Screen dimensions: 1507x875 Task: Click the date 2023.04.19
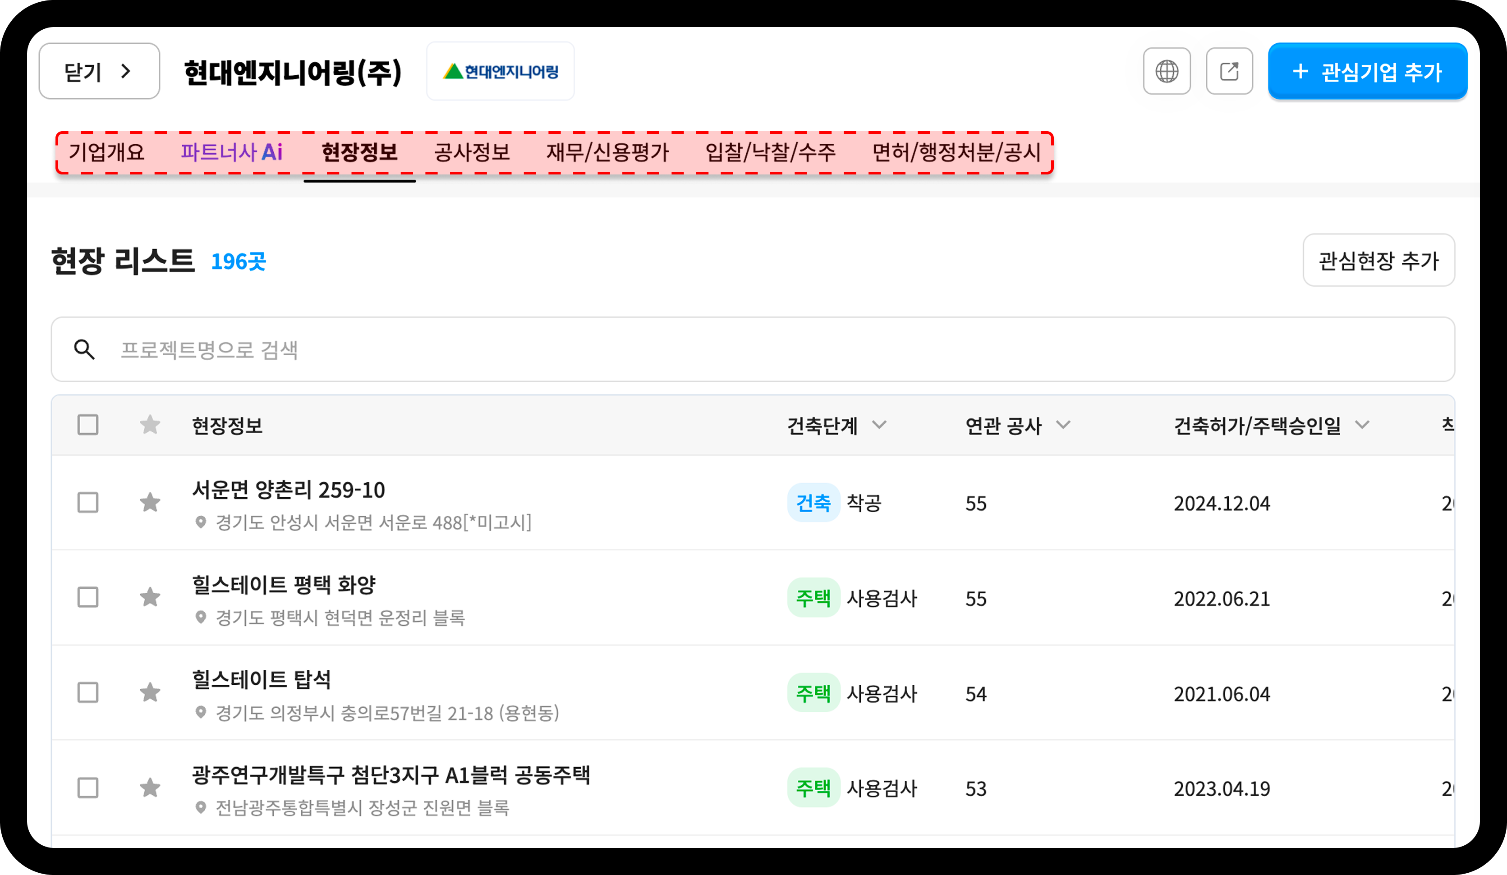click(1222, 789)
